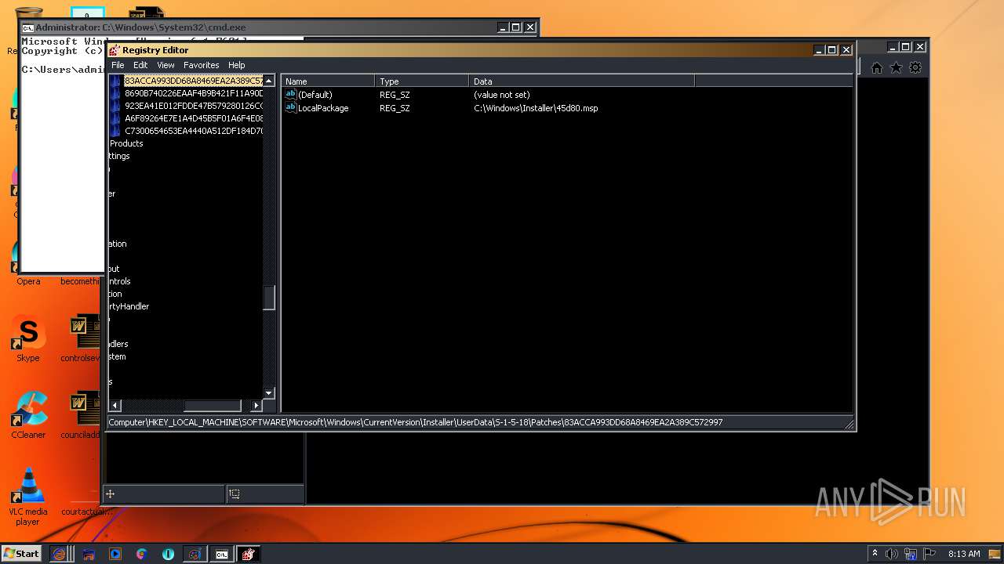Click the cmd.exe window title bar
This screenshot has width=1004, height=564.
tap(259, 27)
